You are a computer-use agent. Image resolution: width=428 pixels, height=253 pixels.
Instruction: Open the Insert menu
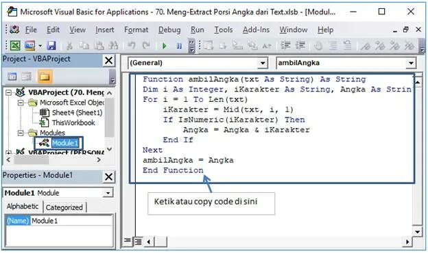tap(104, 29)
